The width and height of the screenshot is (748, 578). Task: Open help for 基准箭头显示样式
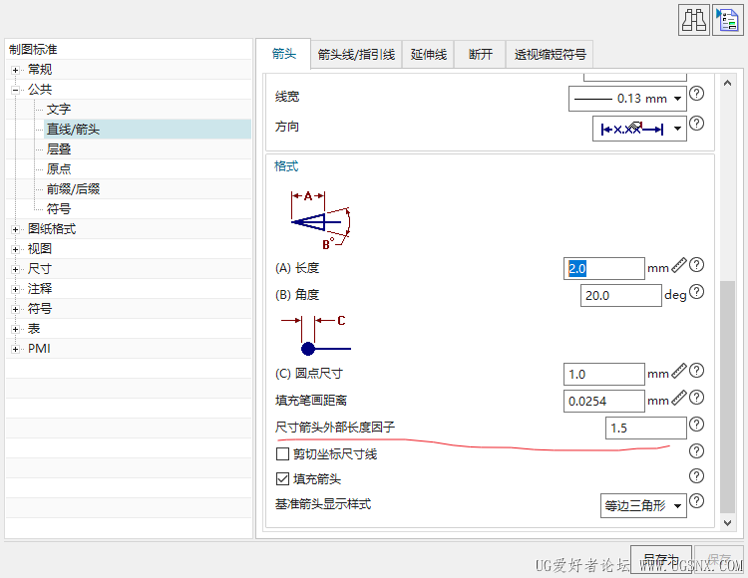(x=696, y=501)
